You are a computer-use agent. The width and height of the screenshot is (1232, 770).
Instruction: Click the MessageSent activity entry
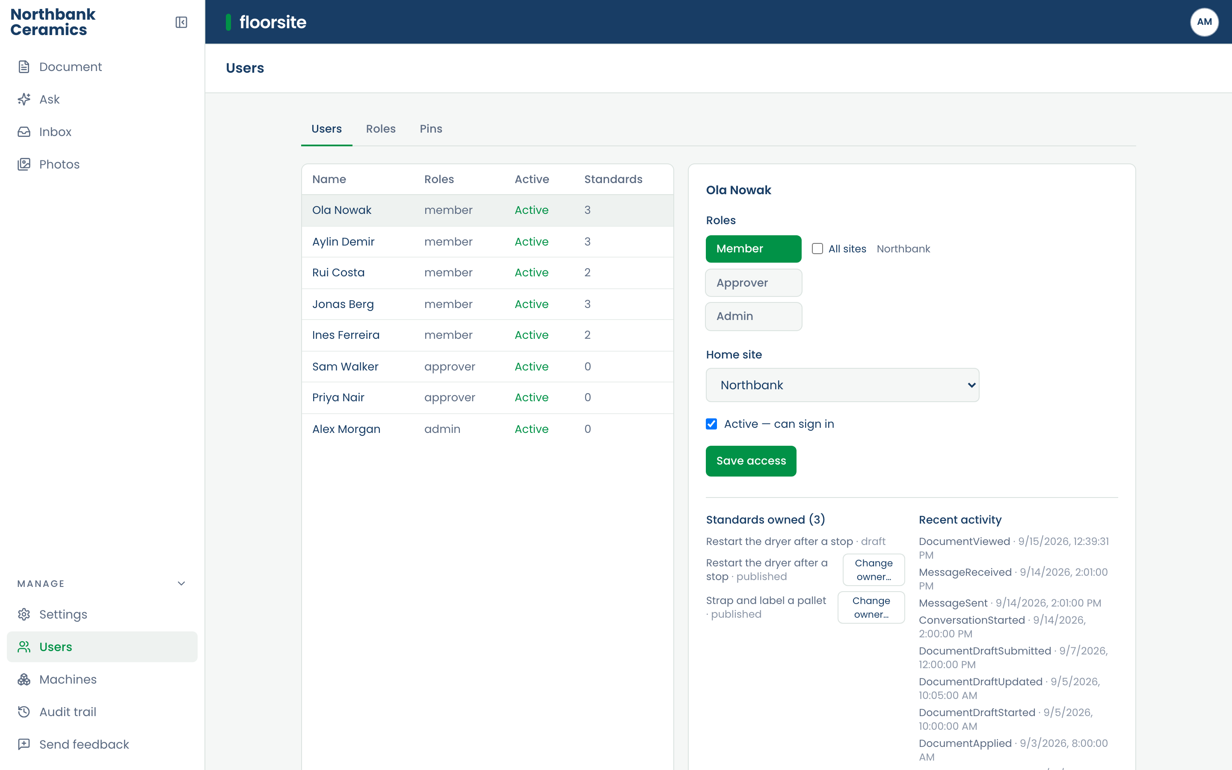(1010, 603)
